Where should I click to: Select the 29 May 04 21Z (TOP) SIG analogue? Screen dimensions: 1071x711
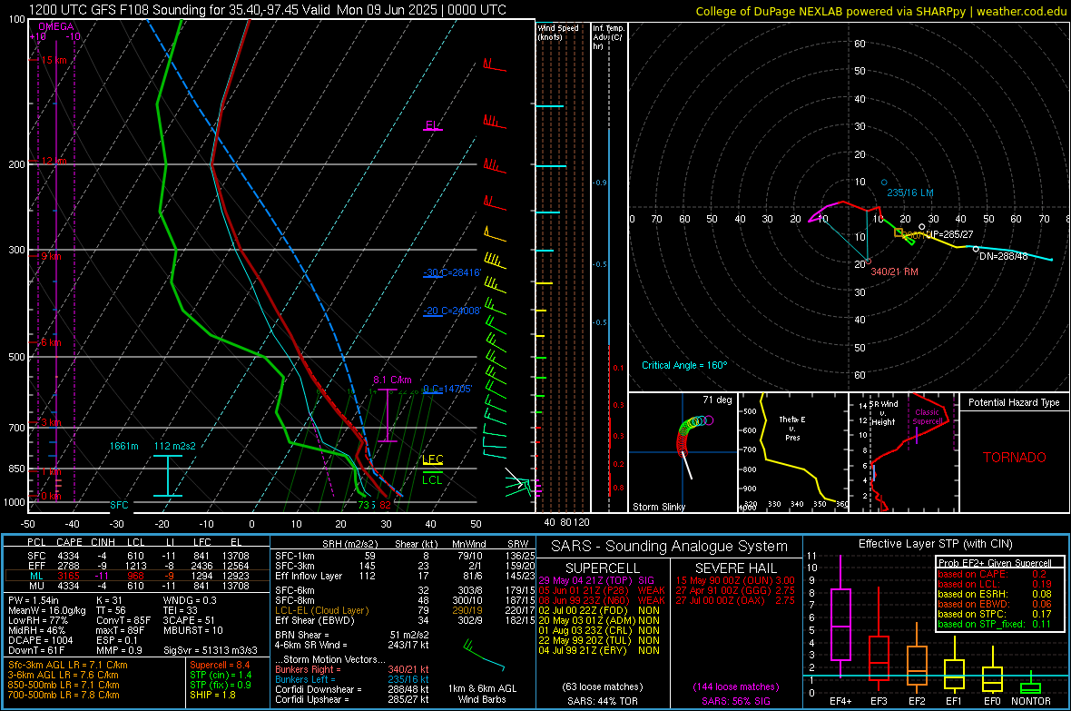tap(596, 581)
